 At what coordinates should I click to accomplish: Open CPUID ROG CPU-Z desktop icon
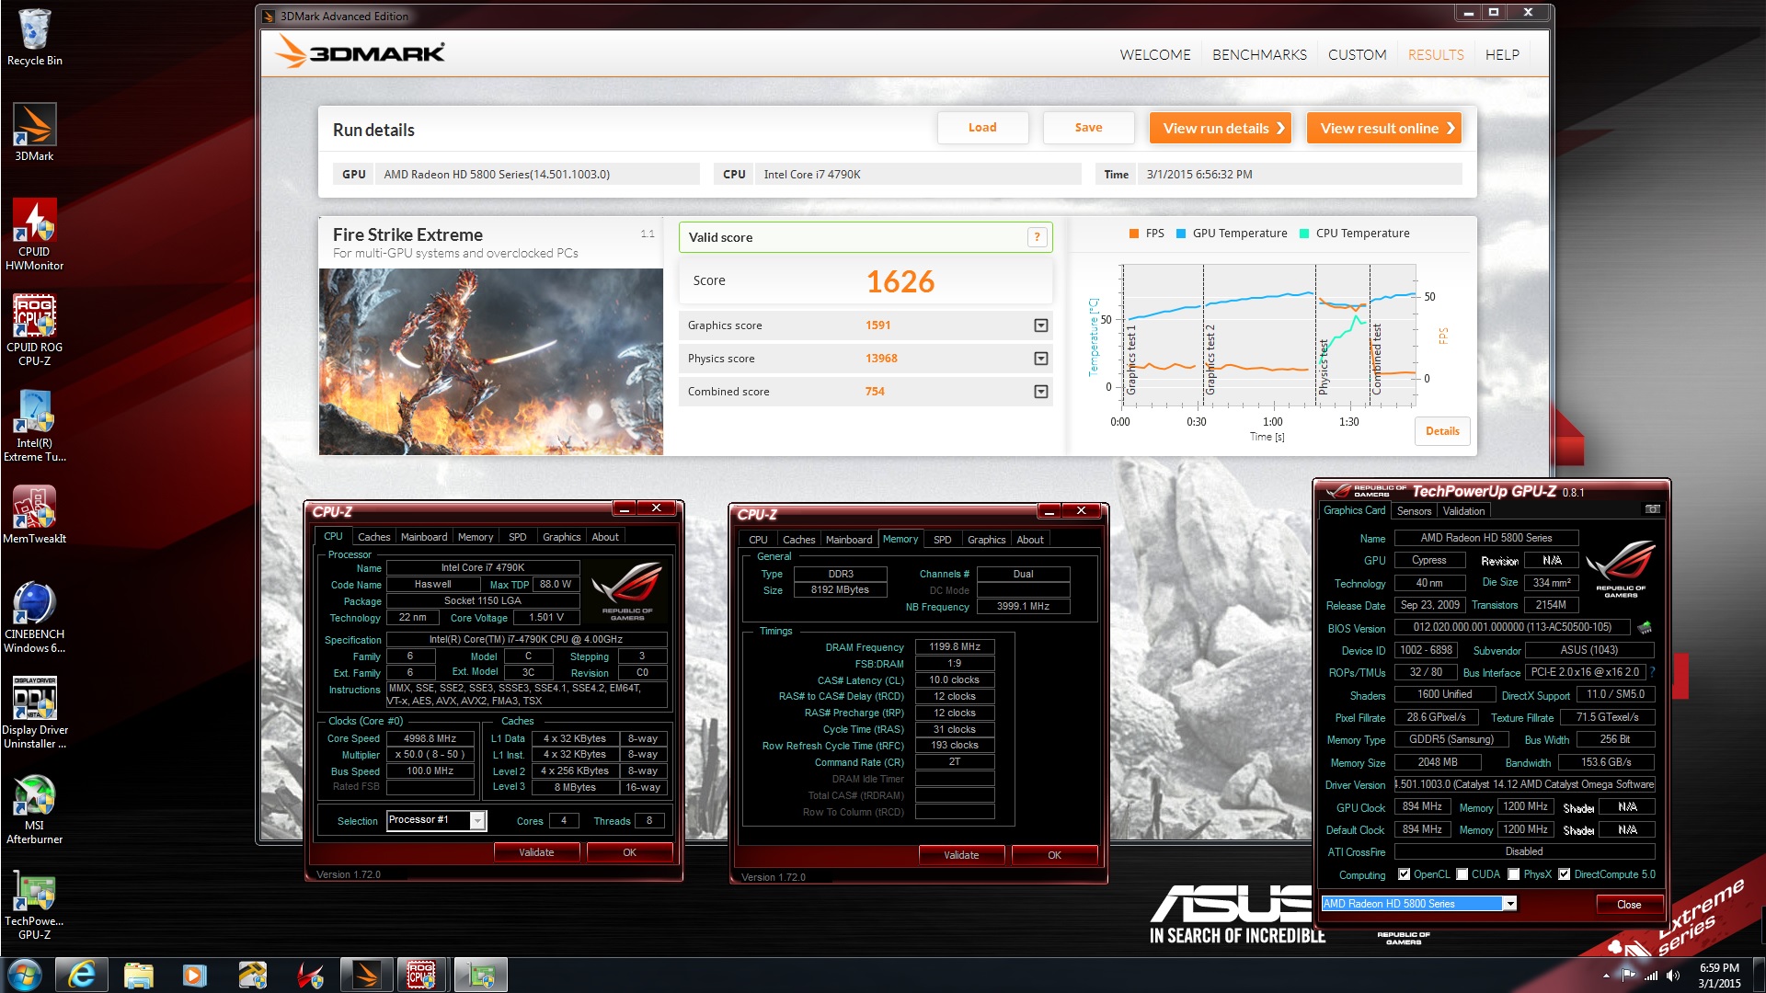[35, 331]
